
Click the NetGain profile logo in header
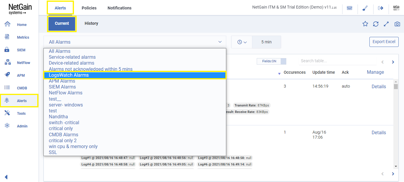[396, 8]
